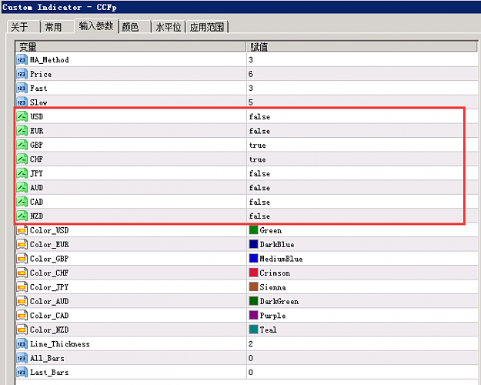Toggle the CHF true value

point(257,159)
